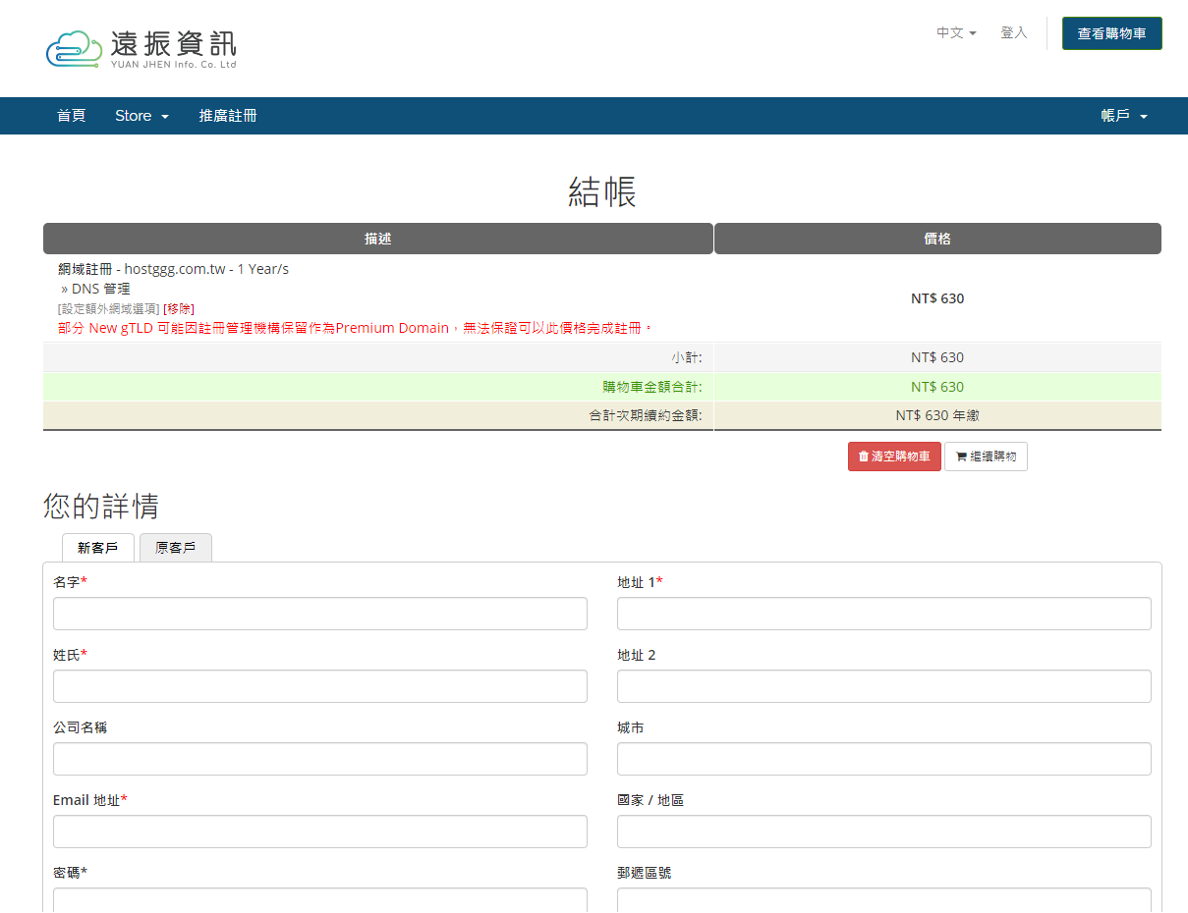Focus the Email 地址 input field
Screen dimensions: 1188x913
pos(320,832)
